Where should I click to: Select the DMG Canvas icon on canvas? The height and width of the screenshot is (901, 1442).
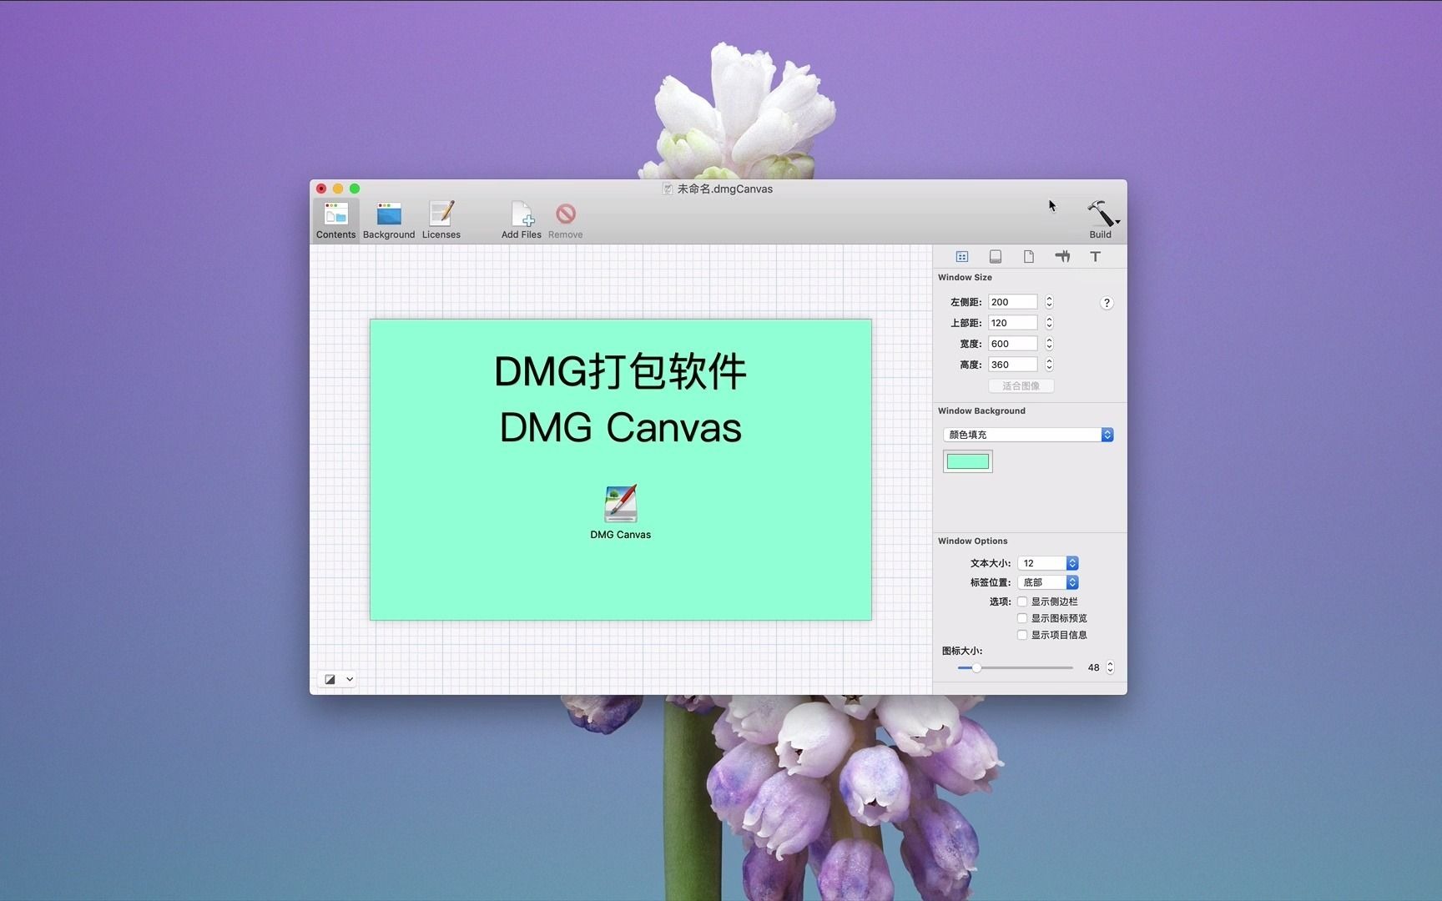coord(620,504)
